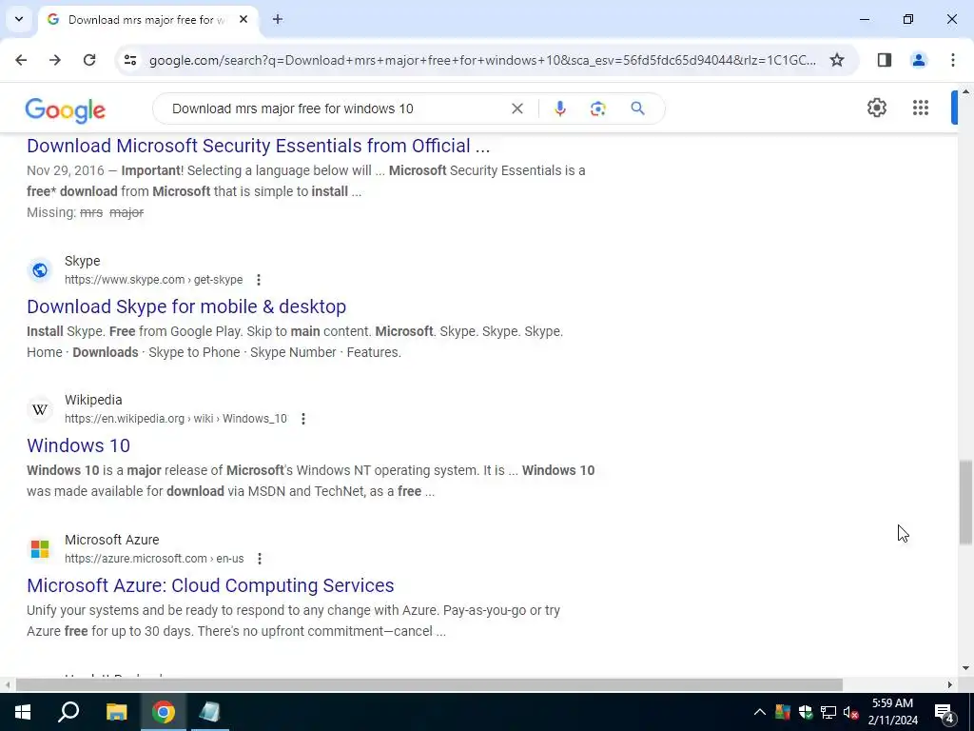The height and width of the screenshot is (731, 974).
Task: Select the Download mrs major tab
Action: click(147, 19)
